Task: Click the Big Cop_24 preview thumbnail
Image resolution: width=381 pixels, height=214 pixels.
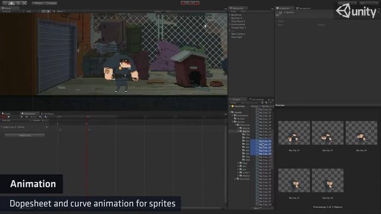Action: coord(294,133)
